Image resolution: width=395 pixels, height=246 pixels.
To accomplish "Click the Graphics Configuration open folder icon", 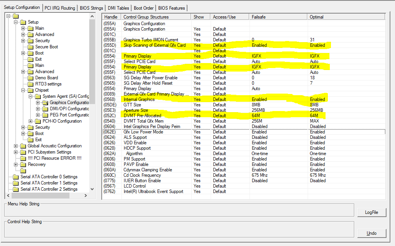I will [x=45, y=102].
